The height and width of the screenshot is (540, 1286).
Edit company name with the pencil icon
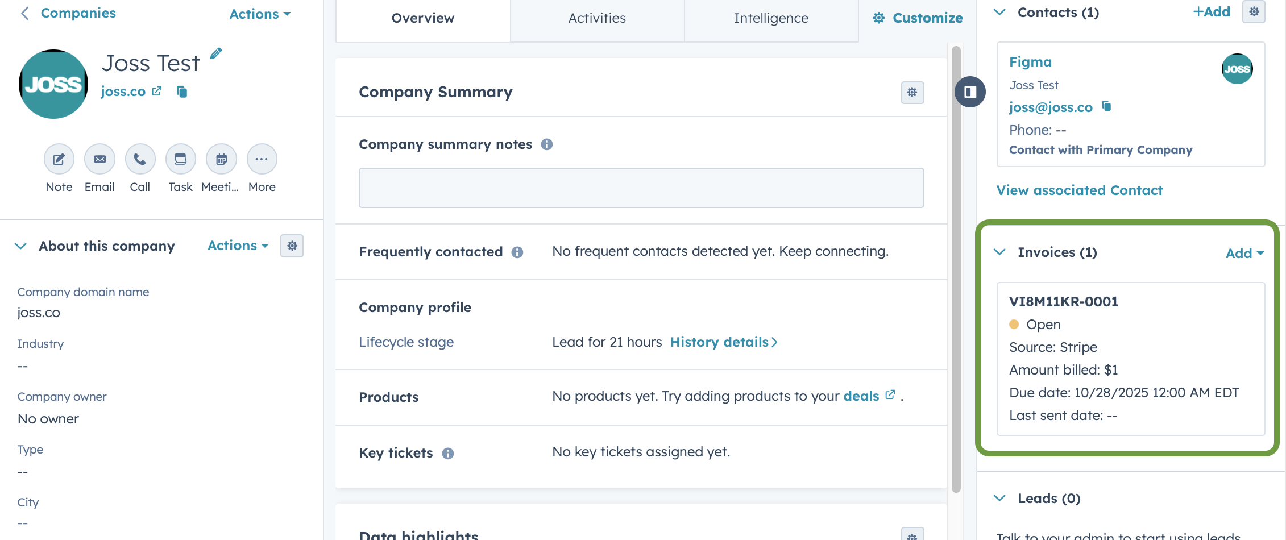216,54
